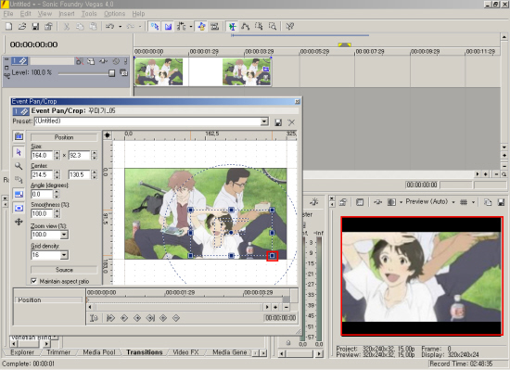Screen dimensions: 510x370
Task: Toggle Size About Center in Pan/Crop sidebar
Action: (19, 208)
